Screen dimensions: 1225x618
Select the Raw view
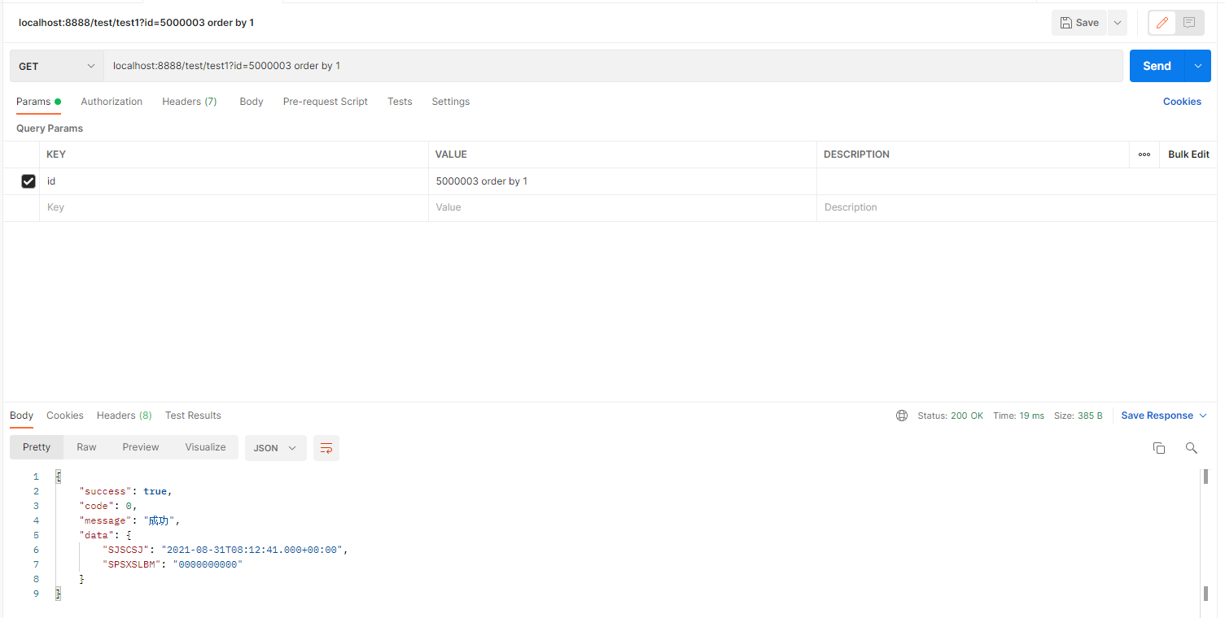coord(86,447)
